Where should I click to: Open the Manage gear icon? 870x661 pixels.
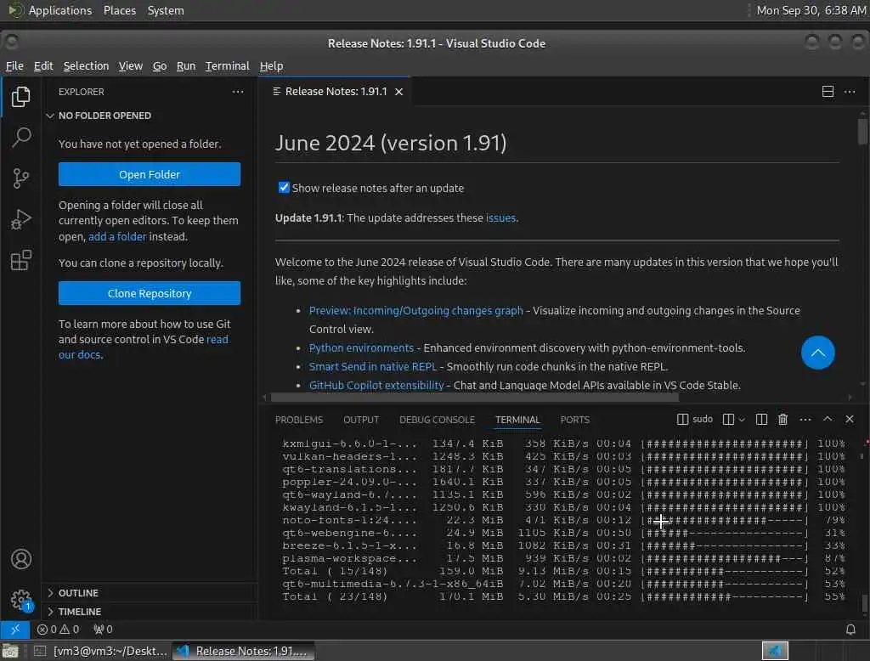20,600
